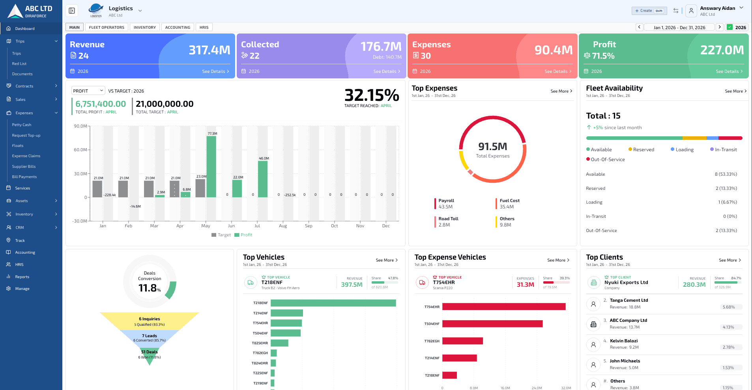Open See More in Fleet Availability
The height and width of the screenshot is (390, 752).
click(736, 91)
